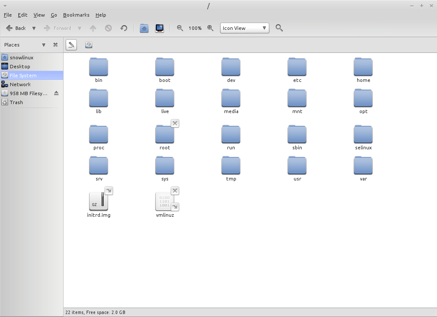The image size is (437, 317).
Task: Eject the 958 MB filesystem volume
Action: [56, 93]
